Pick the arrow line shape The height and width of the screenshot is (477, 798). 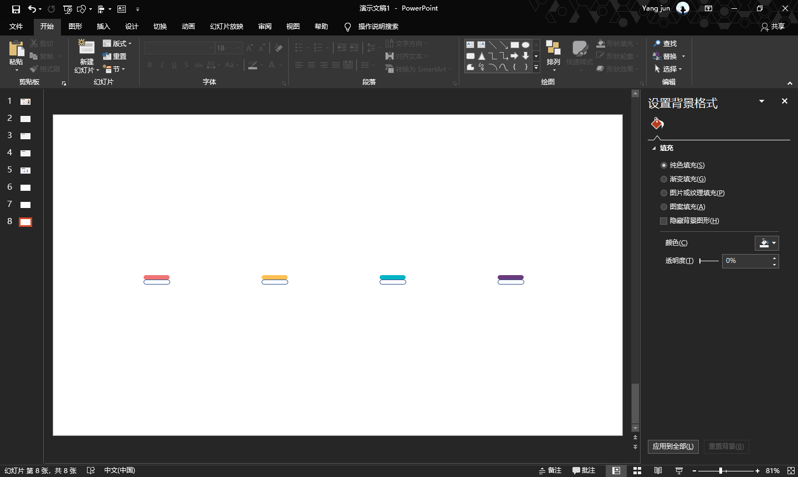503,44
